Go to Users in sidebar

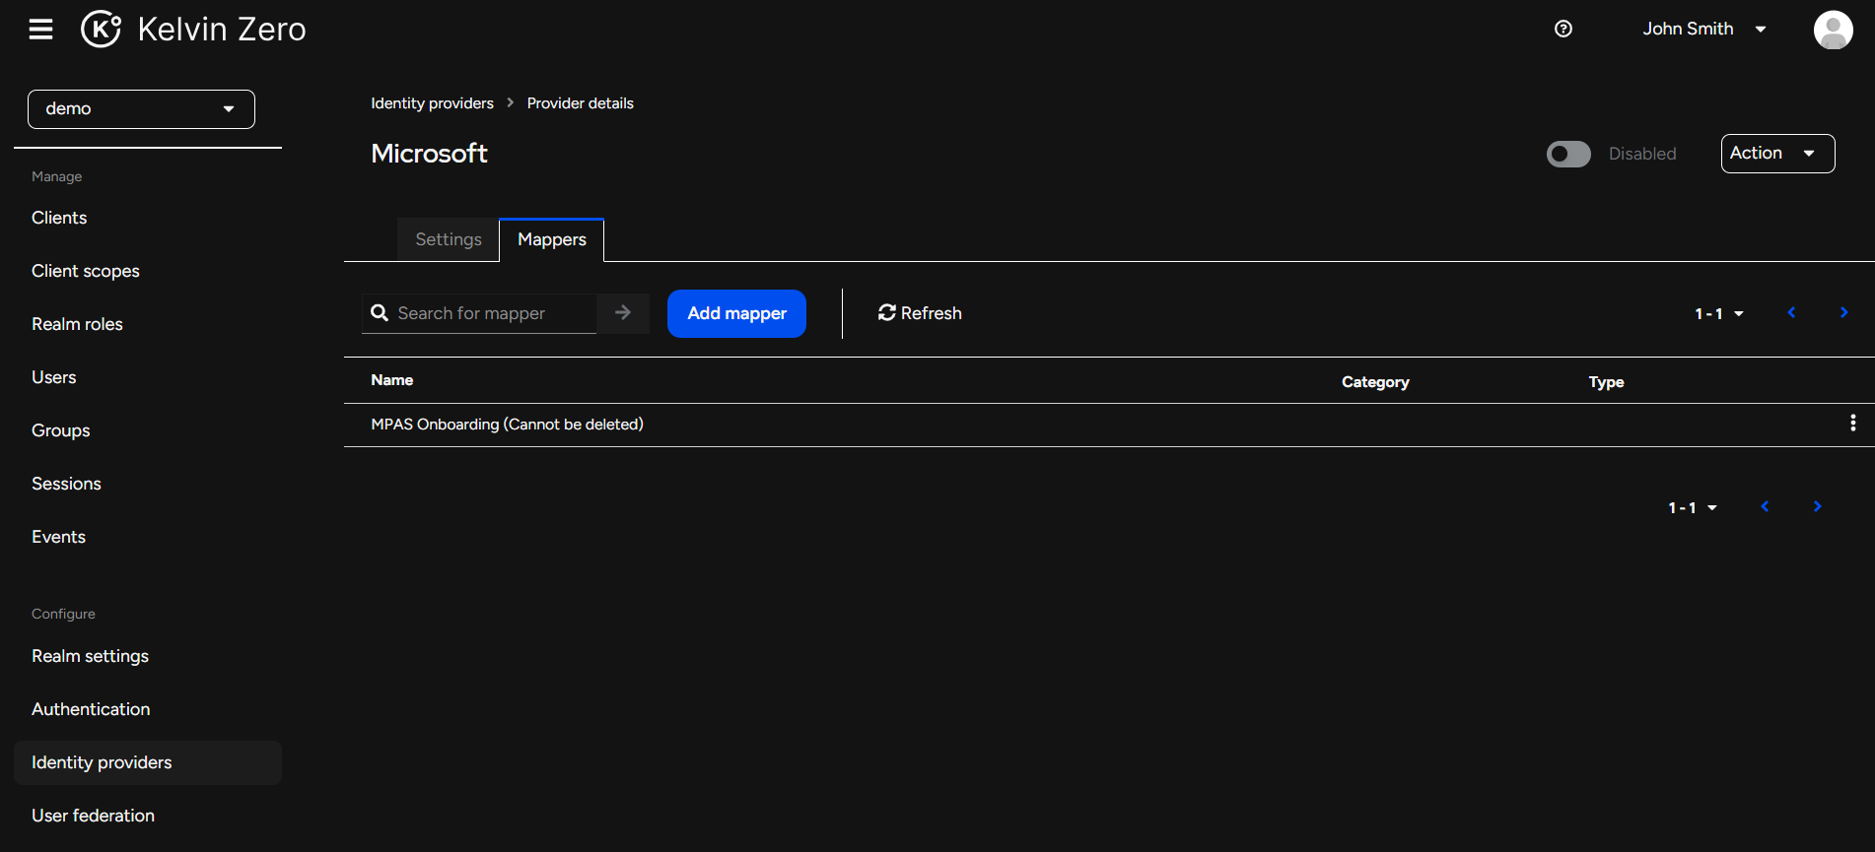(54, 377)
